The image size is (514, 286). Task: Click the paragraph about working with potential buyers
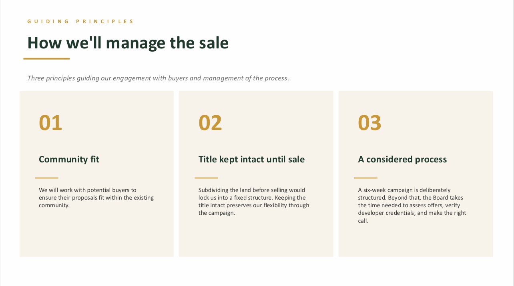[x=96, y=198]
